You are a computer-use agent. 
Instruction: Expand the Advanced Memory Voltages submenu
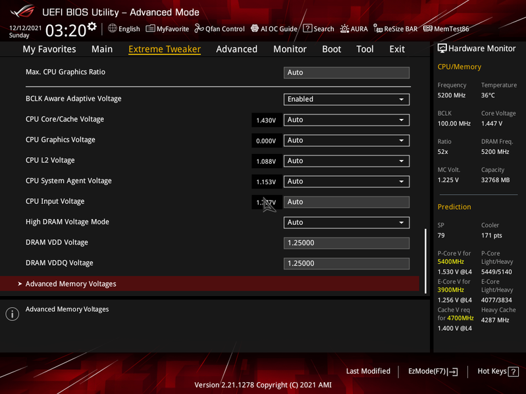[209, 283]
